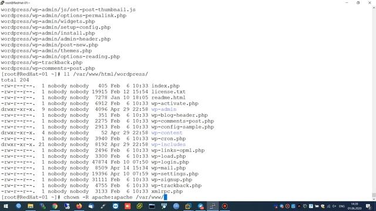This screenshot has width=376, height=211.
Task: Click the 'll /var/www/html/wordpress/' command text
Action: point(106,74)
